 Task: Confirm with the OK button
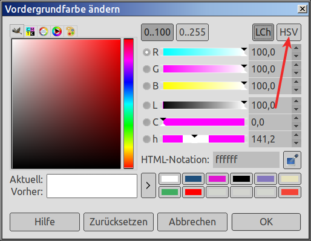coord(266,222)
